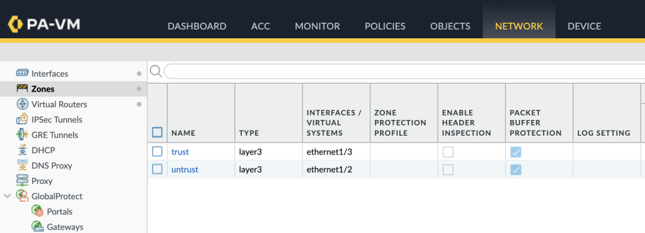Click the layer3 type in untrust row
This screenshot has width=645, height=233.
pyautogui.click(x=251, y=170)
